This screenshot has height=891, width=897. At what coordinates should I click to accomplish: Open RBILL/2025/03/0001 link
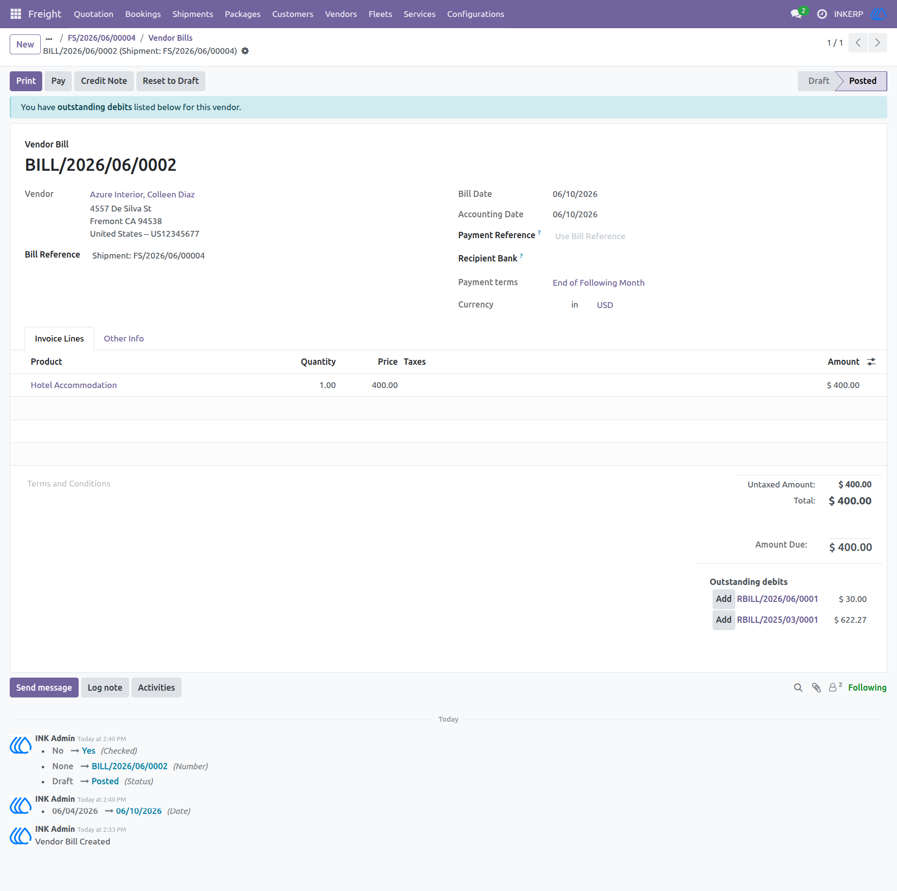point(777,620)
